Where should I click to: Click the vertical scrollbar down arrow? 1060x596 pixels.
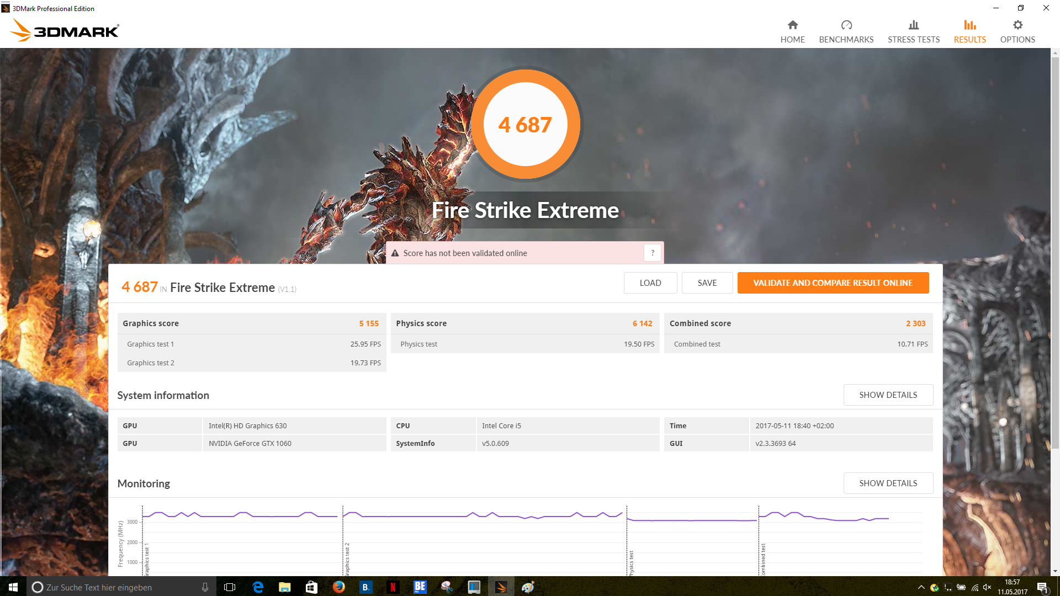(x=1054, y=571)
